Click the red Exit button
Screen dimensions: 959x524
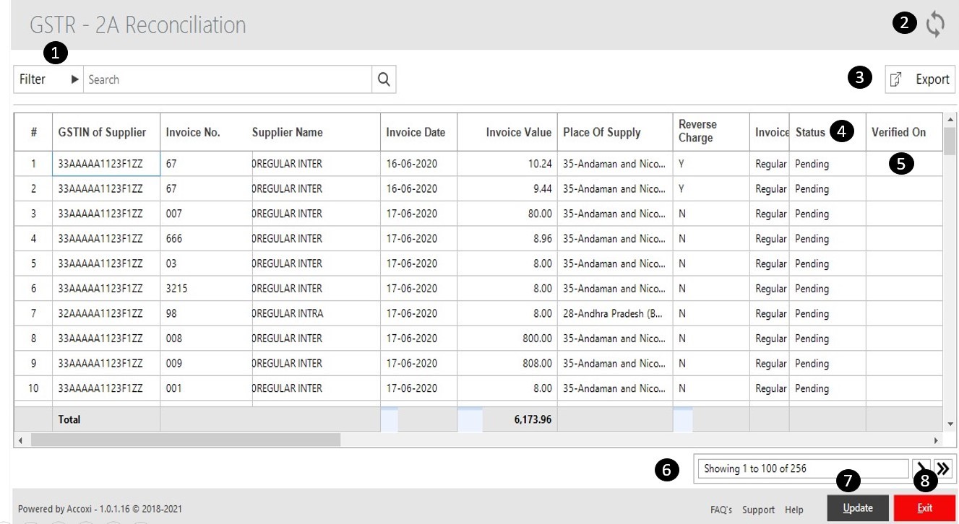pos(924,508)
